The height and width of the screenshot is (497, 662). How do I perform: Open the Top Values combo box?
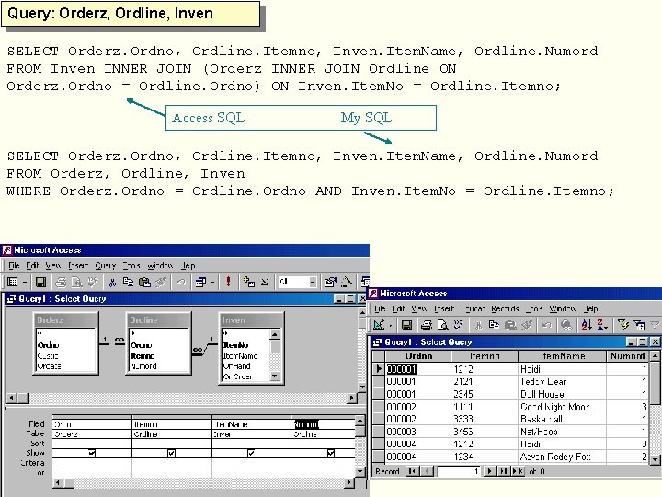click(313, 282)
